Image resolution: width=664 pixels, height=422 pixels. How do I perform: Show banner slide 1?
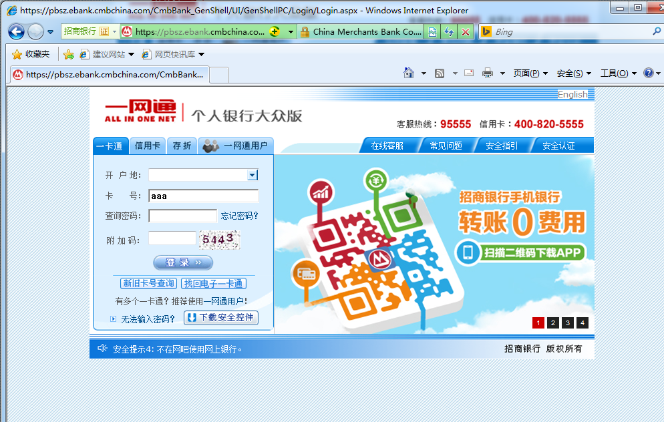point(538,323)
